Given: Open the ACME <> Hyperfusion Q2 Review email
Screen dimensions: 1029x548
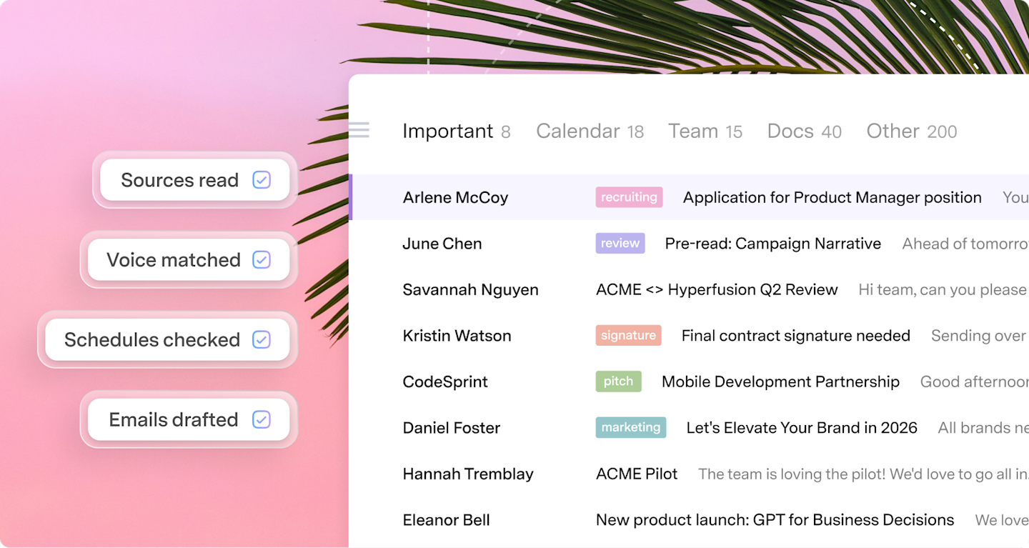Looking at the screenshot, I should (689, 289).
